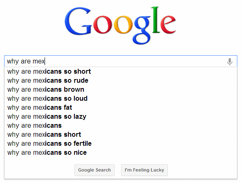Click the red letter e in Google logo
This screenshot has height=183, width=241.
[x=168, y=25]
